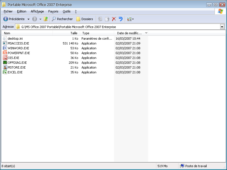Click the MSTORE.EXE file name

tap(17, 67)
